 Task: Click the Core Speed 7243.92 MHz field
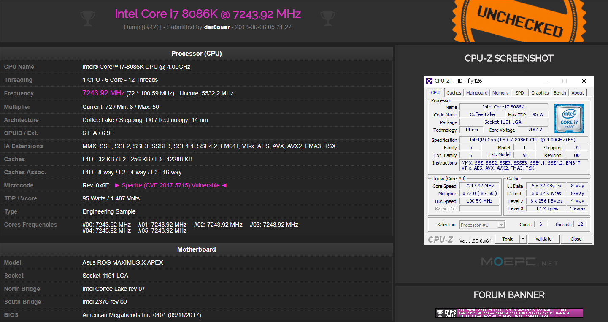click(479, 186)
